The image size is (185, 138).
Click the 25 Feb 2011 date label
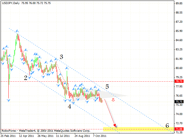point(9,135)
